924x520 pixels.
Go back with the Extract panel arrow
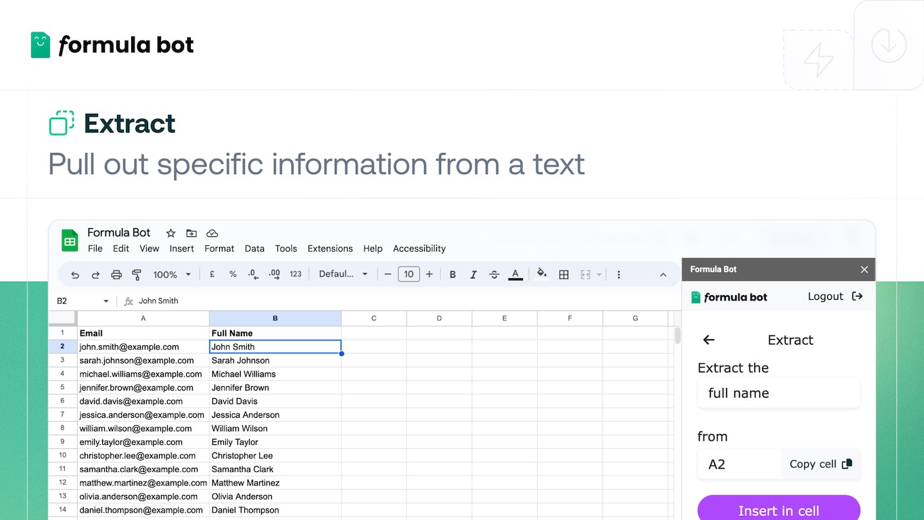709,340
